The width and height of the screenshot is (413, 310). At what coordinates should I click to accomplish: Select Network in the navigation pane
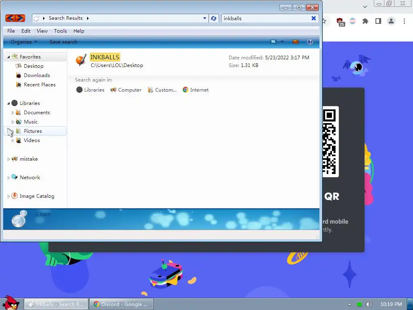pos(30,178)
